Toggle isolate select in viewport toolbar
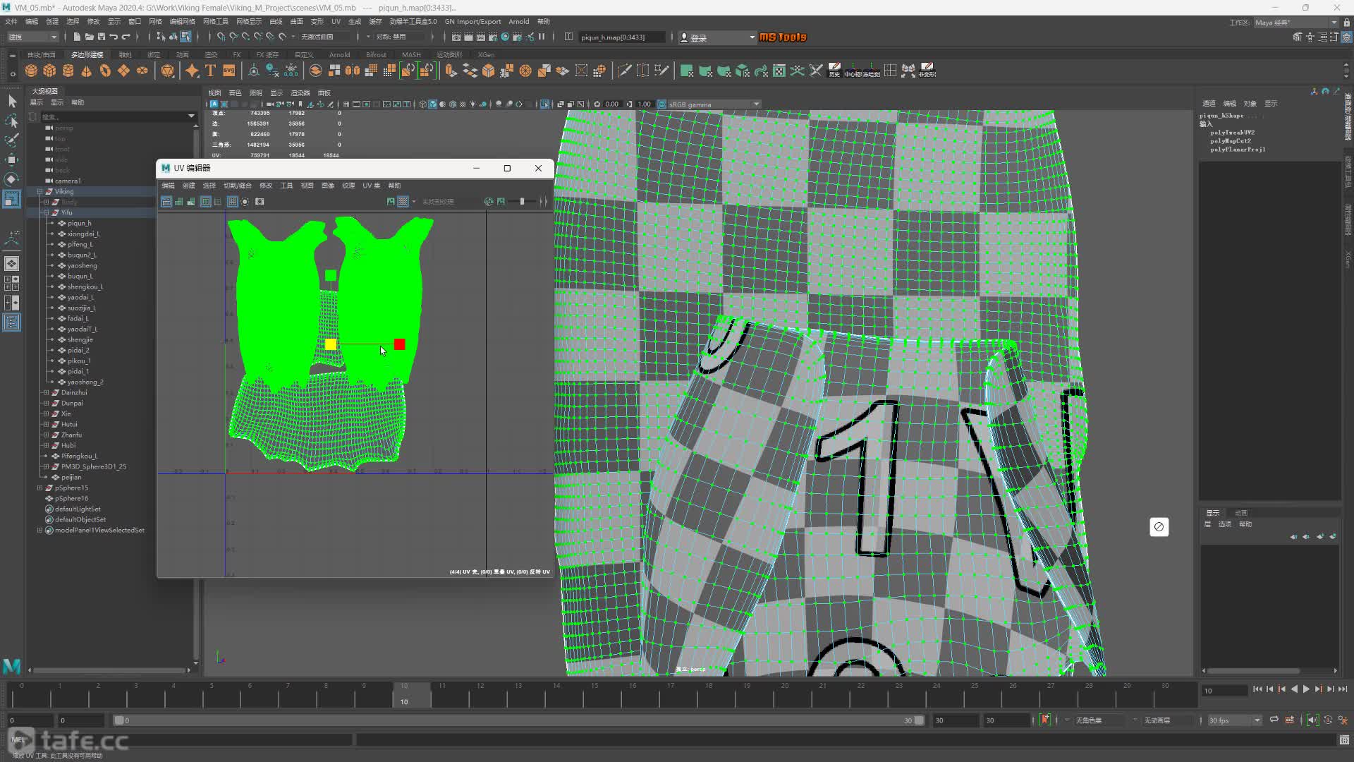Screen dimensions: 1354x762 point(545,104)
